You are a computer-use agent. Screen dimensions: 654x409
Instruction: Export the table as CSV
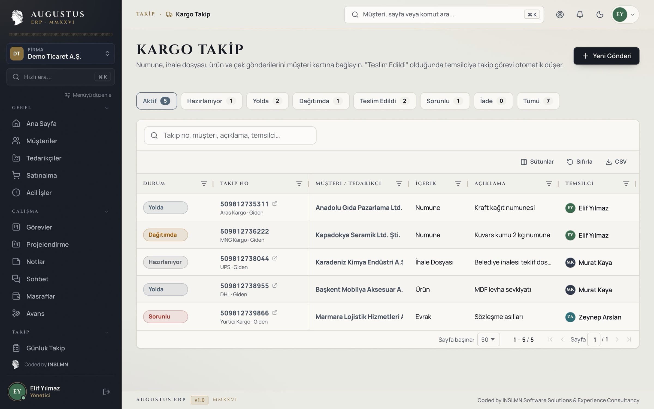click(x=616, y=162)
